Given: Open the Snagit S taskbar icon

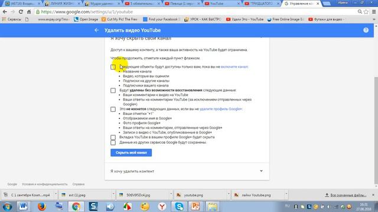Looking at the screenshot, I should coord(93,207).
